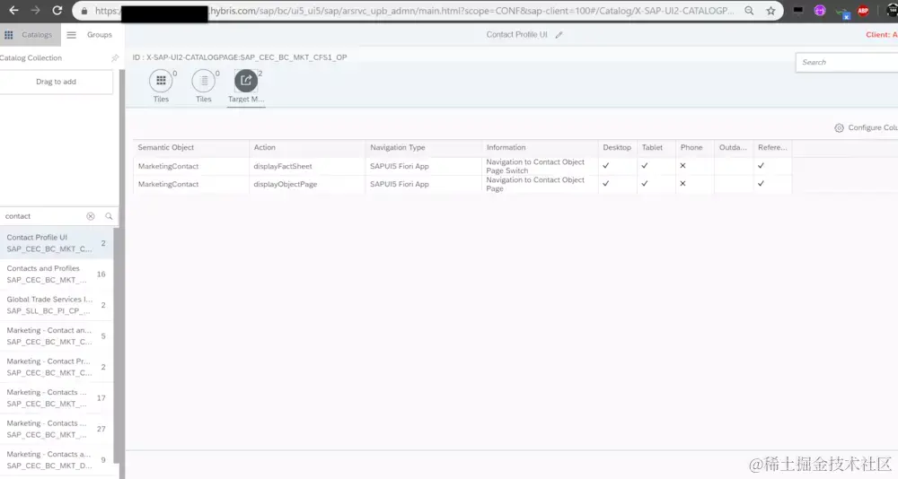Click the Action column header

[307, 148]
